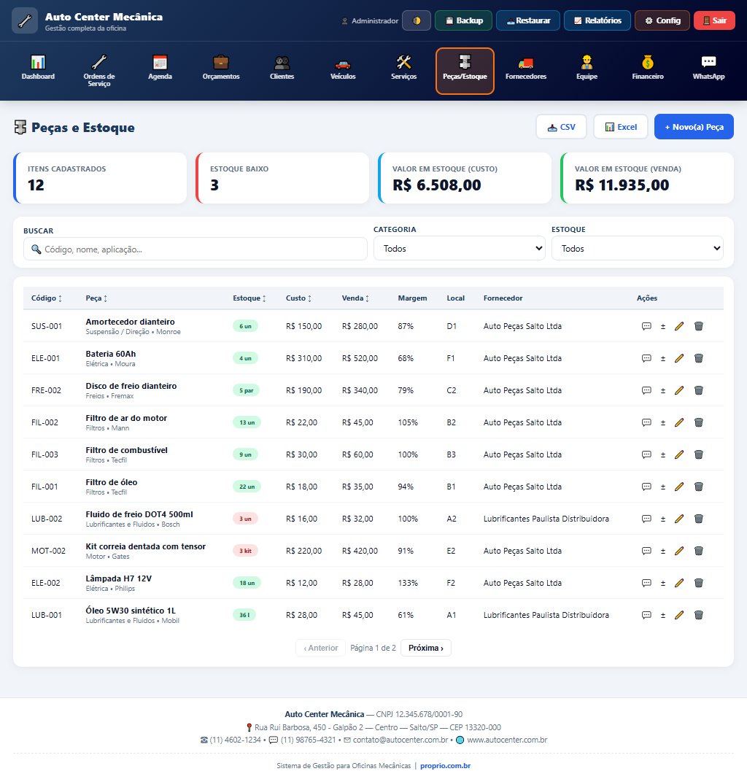The image size is (747, 782).
Task: Toggle the dark/light theme button
Action: point(417,20)
